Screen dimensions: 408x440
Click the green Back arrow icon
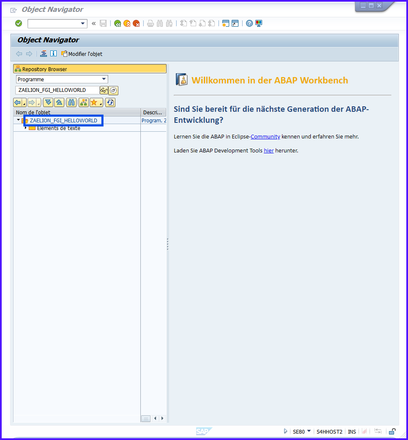point(118,24)
